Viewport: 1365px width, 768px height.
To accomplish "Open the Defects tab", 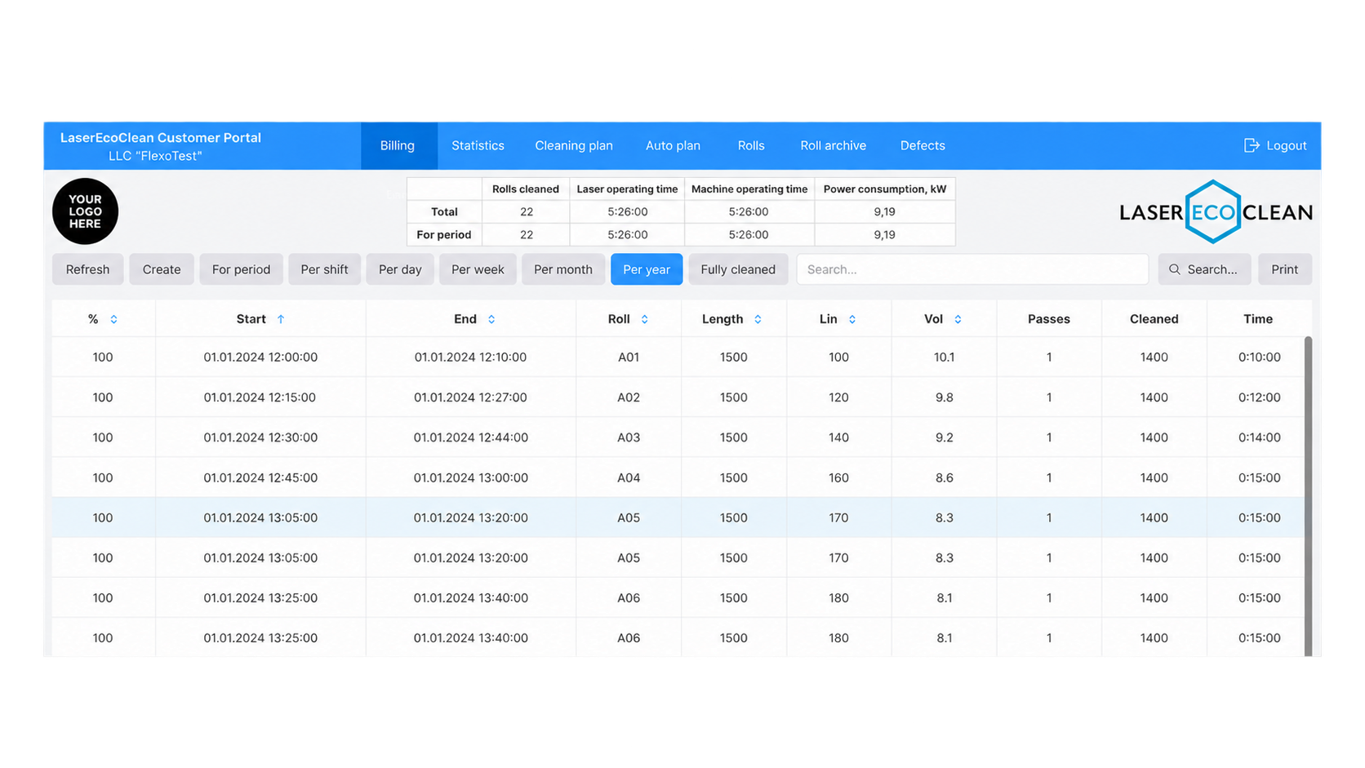I will pyautogui.click(x=923, y=146).
